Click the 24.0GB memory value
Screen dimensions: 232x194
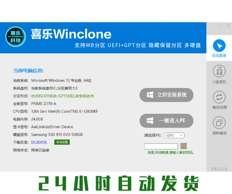pyautogui.click(x=37, y=119)
